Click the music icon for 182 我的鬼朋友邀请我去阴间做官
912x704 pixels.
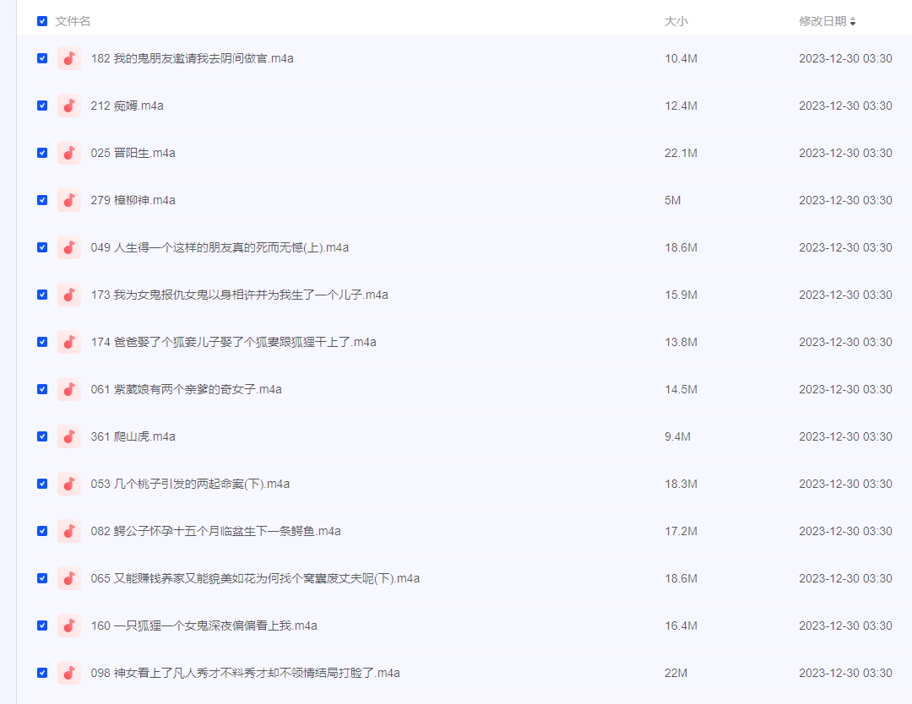tap(69, 58)
